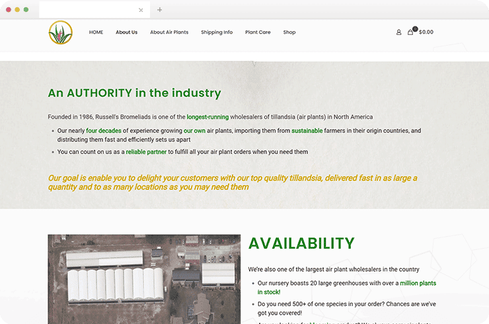The image size is (489, 324).
Task: Click the cart item count badge
Action: point(414,28)
